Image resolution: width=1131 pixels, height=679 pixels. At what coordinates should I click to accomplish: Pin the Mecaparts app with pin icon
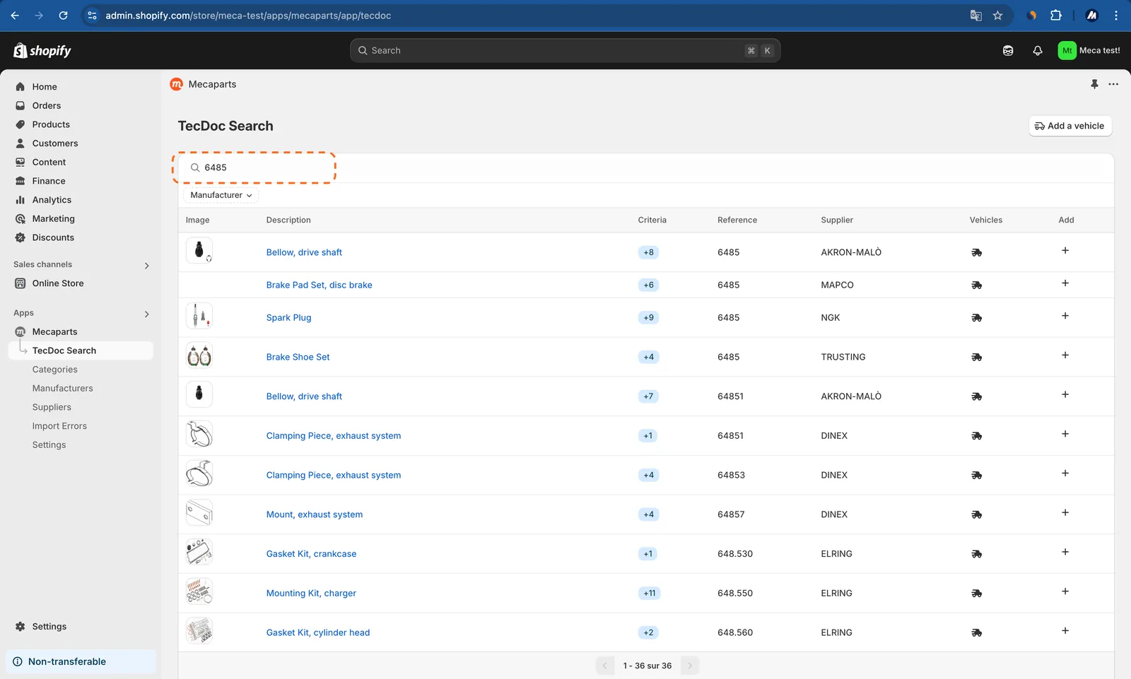(x=1094, y=84)
